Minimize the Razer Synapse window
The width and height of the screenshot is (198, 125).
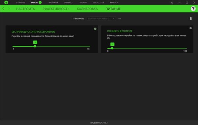180,3
